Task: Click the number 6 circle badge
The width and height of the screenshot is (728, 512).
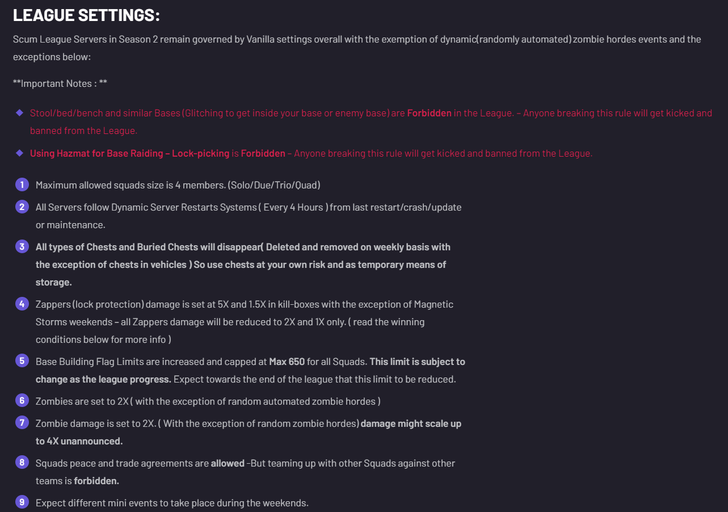Action: coord(22,401)
